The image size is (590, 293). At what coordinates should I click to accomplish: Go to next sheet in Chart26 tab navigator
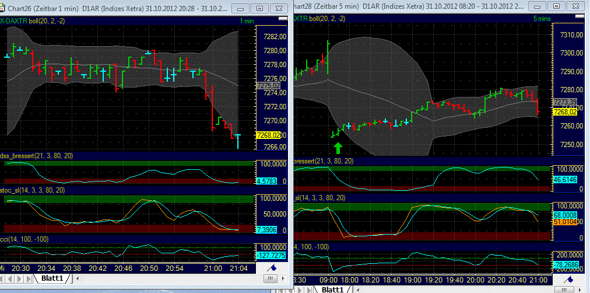pyautogui.click(x=20, y=279)
